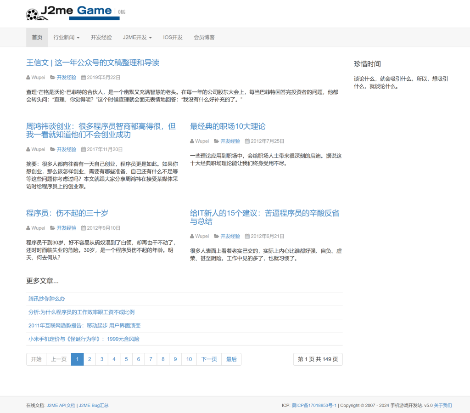Open the J2ME API文档 footer link
Image resolution: width=470 pixels, height=413 pixels.
pos(61,405)
